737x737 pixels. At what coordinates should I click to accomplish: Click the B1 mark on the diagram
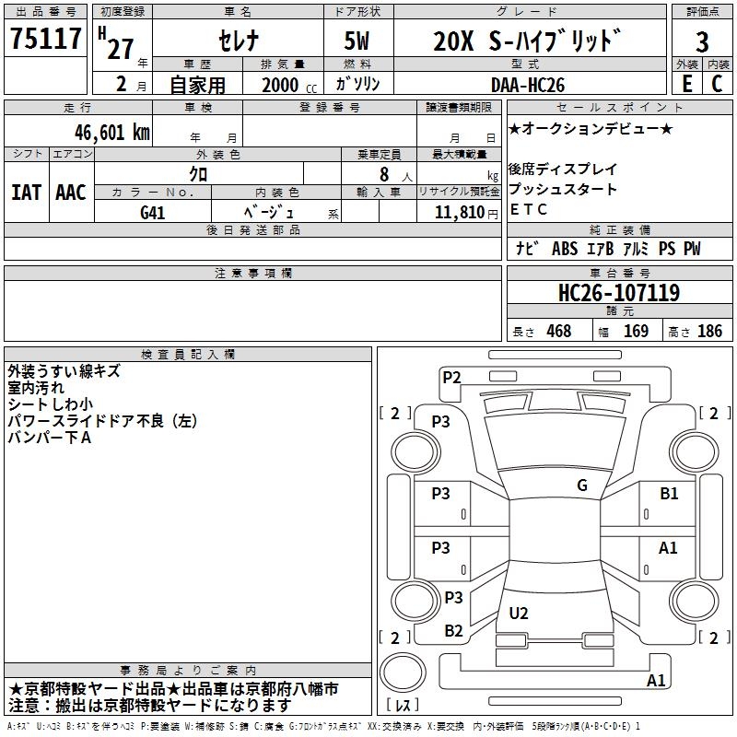point(669,493)
